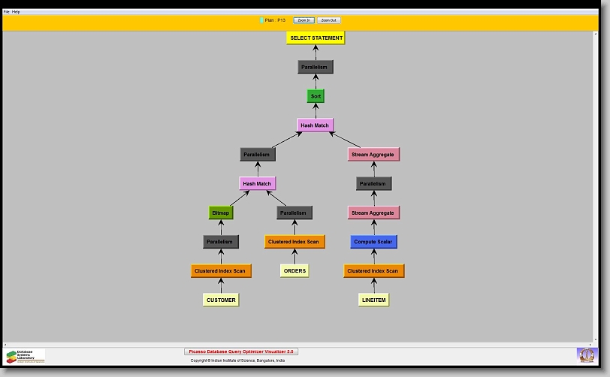Image resolution: width=610 pixels, height=377 pixels.
Task: Open the File menu
Action: coord(7,12)
